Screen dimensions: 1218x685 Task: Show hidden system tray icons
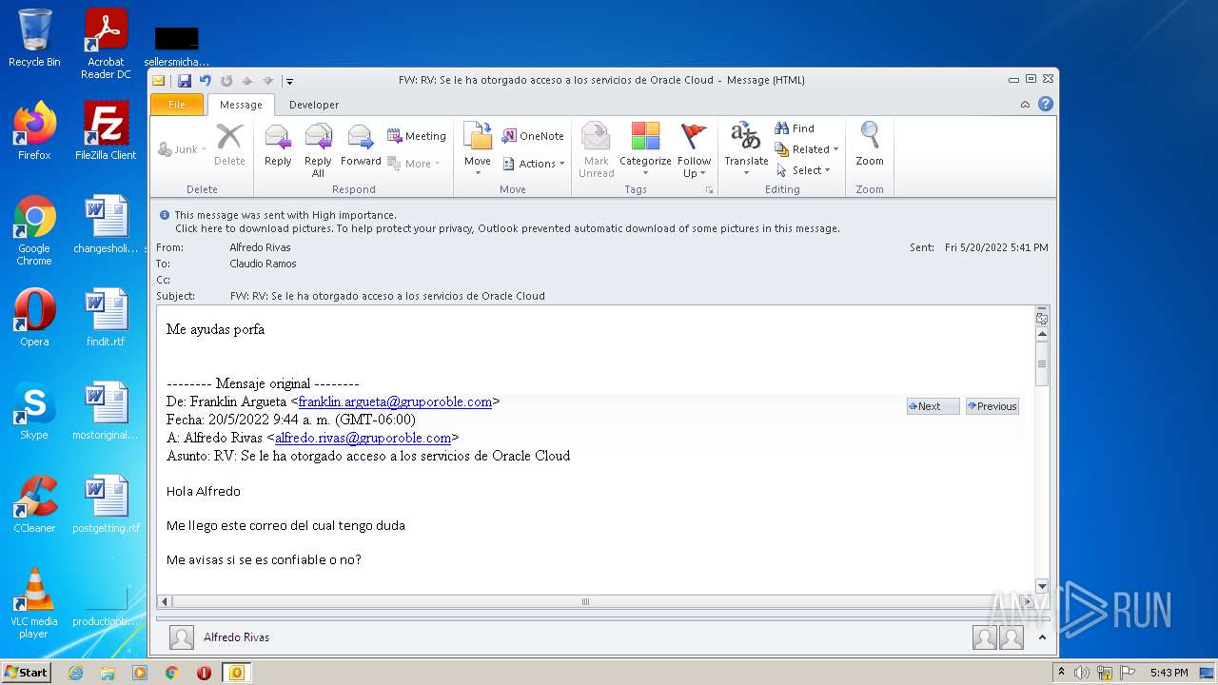tap(1062, 673)
